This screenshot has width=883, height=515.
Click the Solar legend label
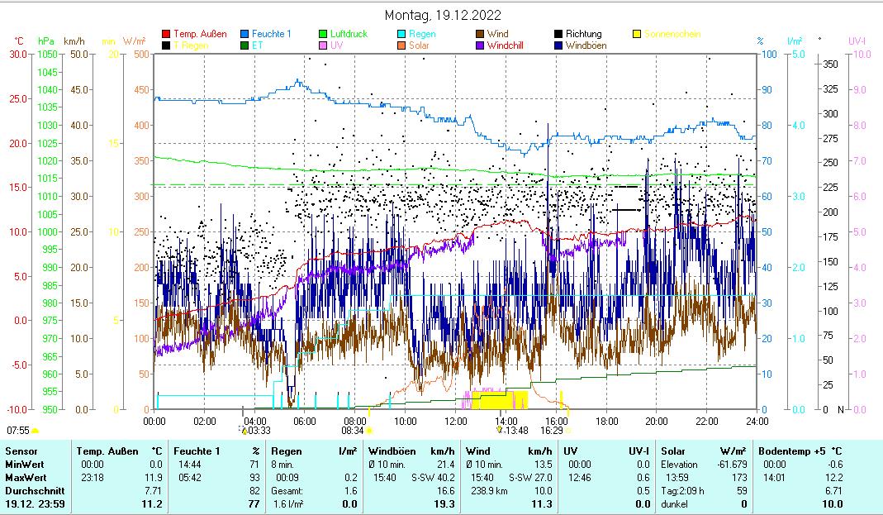tap(419, 45)
